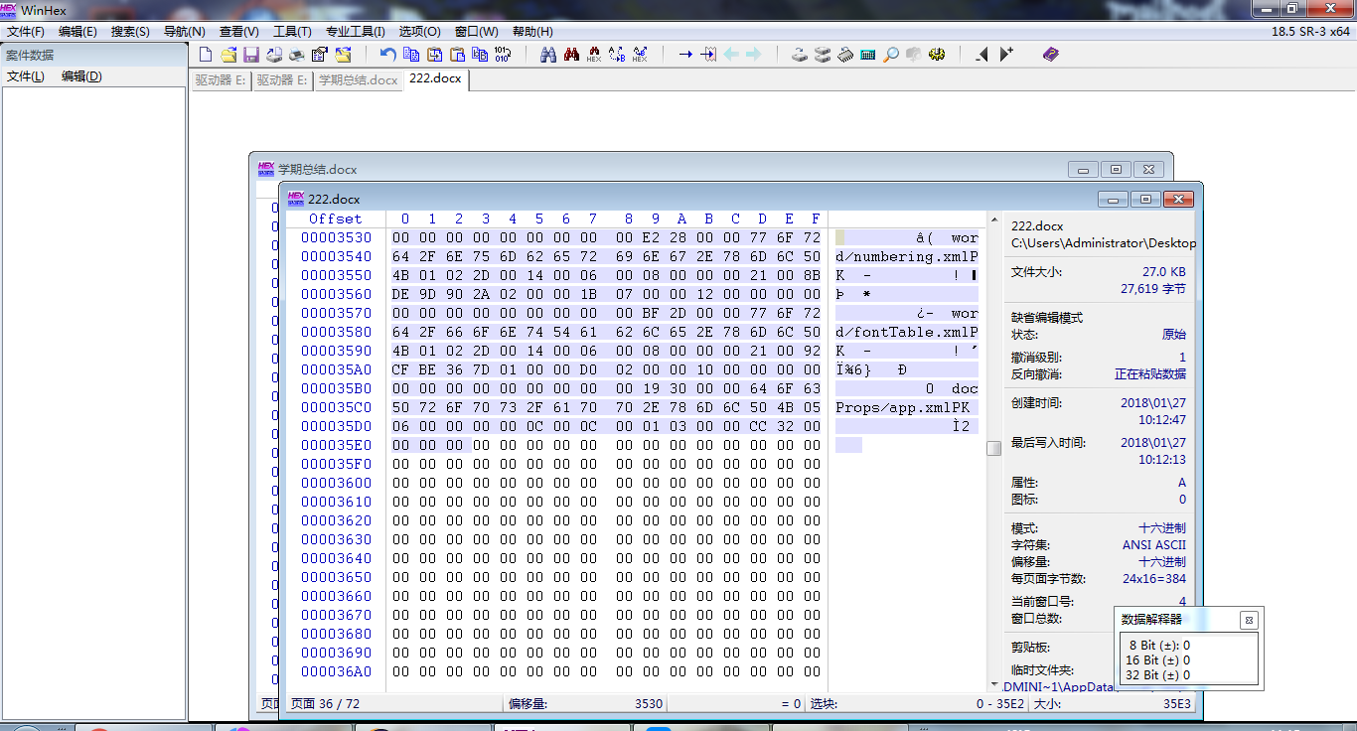Select offset row 000035E0
The width and height of the screenshot is (1357, 731).
336,445
